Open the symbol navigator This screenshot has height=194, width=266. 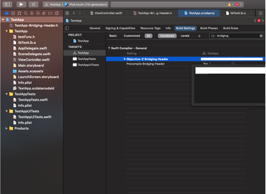click(19, 13)
